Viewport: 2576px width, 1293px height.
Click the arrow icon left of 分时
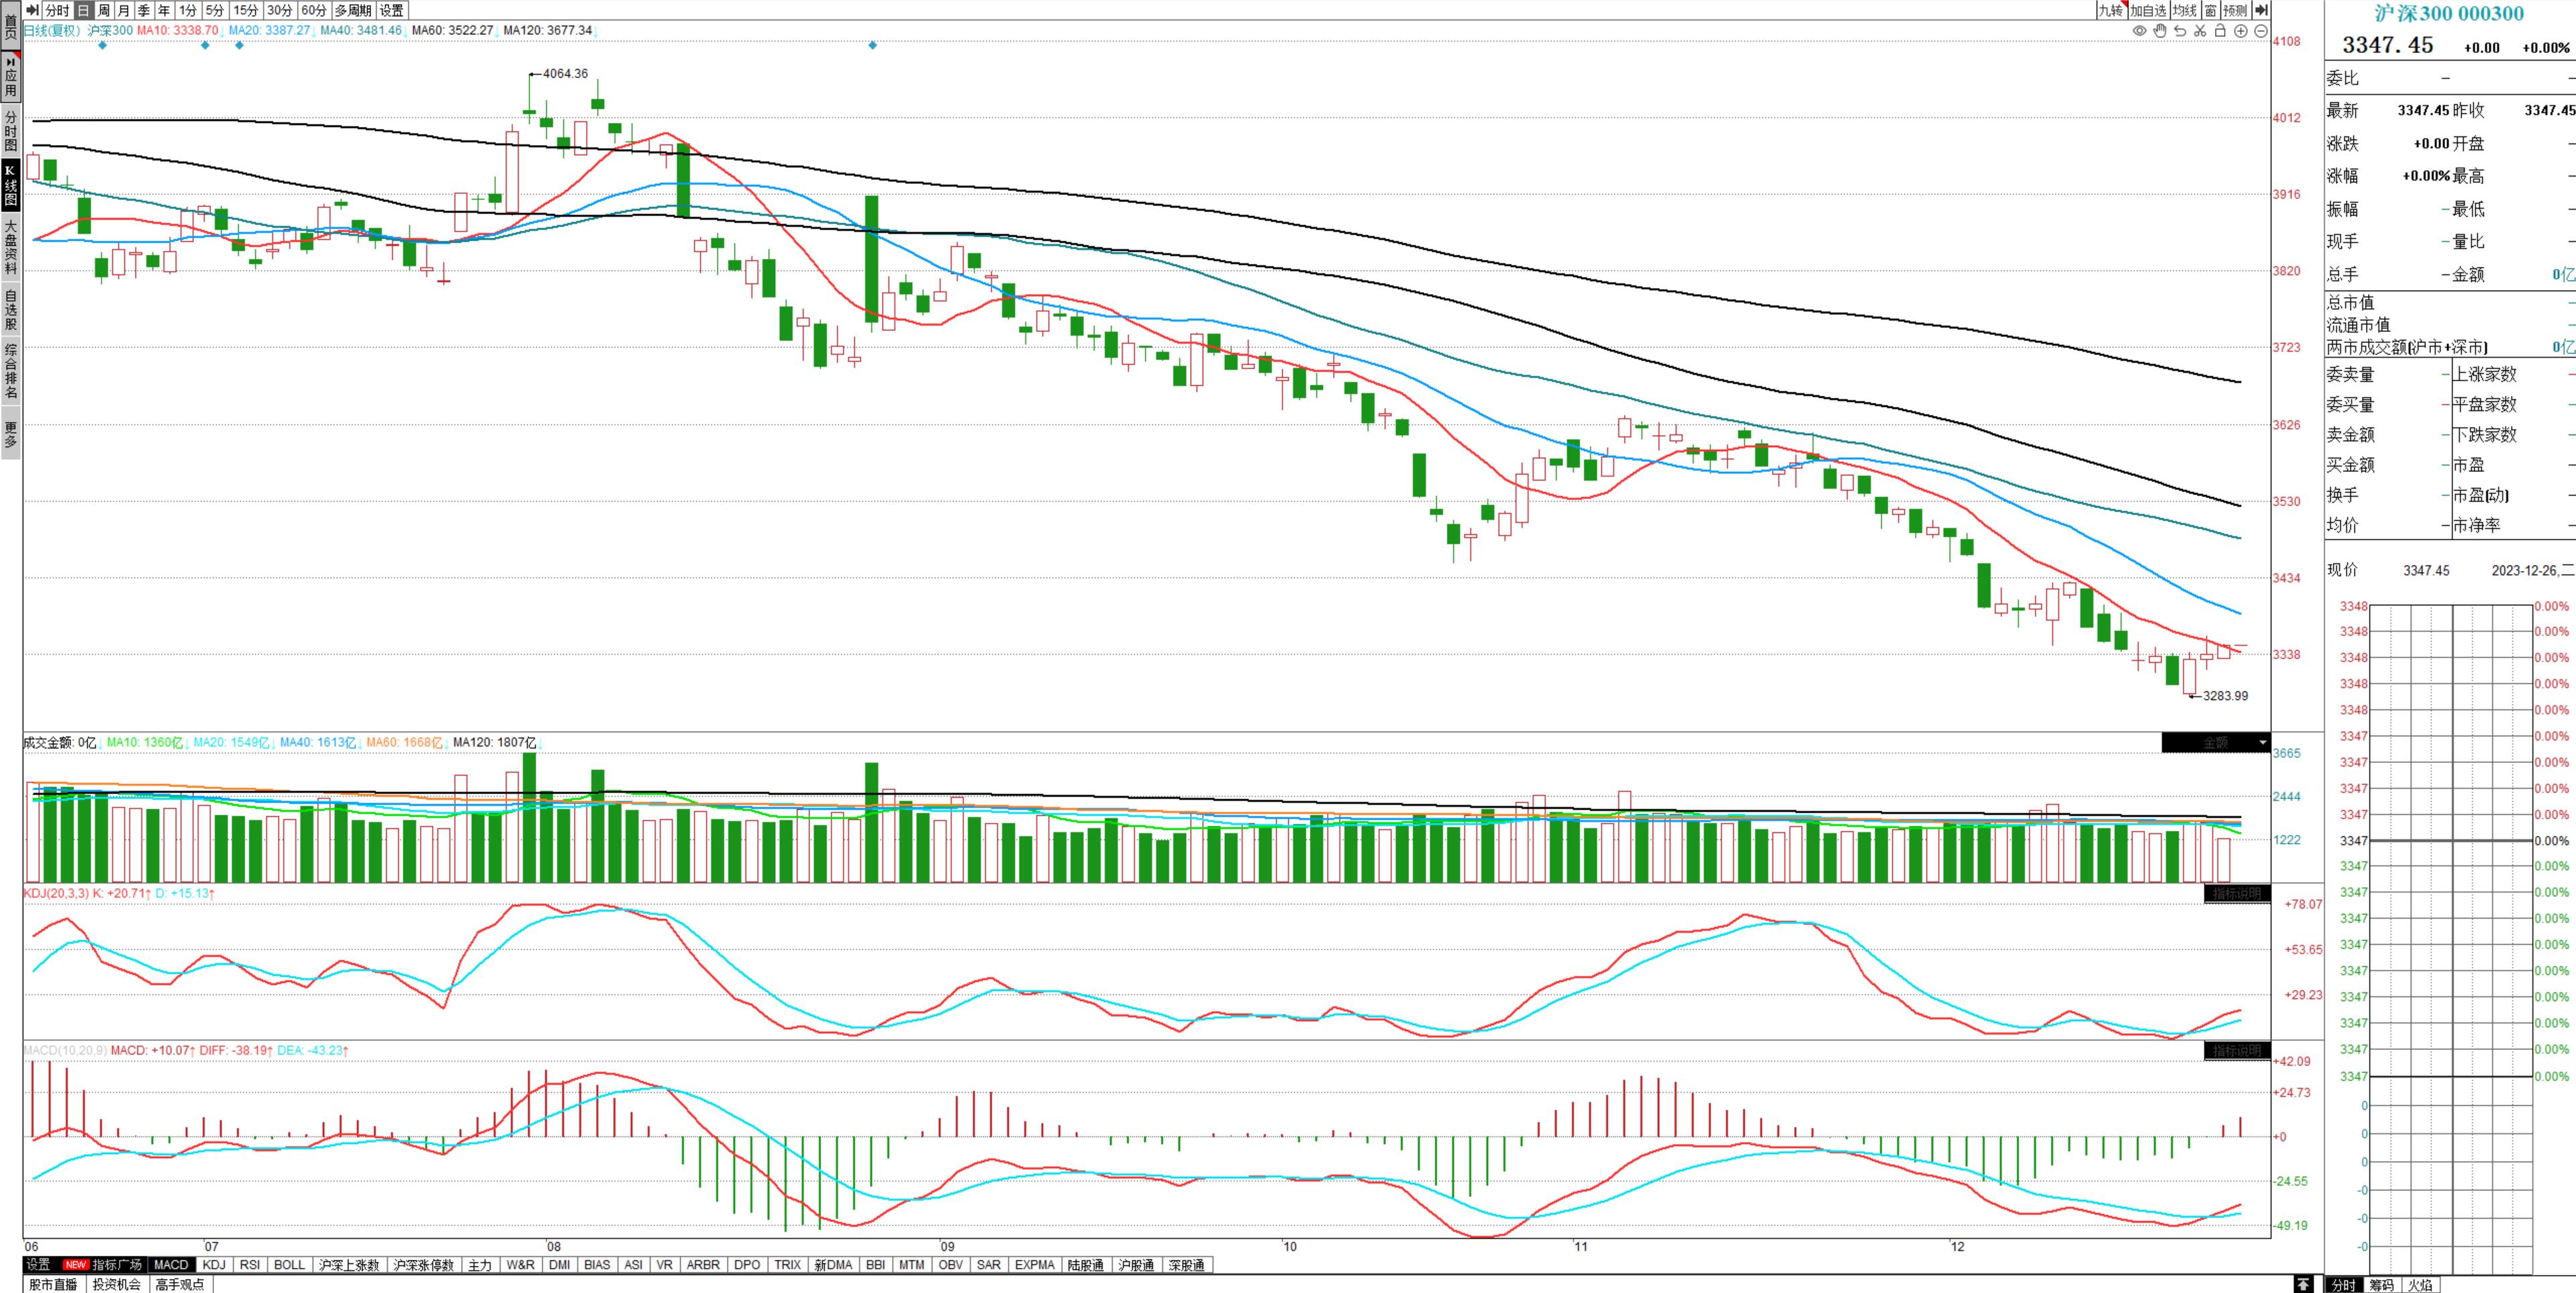pos(32,10)
